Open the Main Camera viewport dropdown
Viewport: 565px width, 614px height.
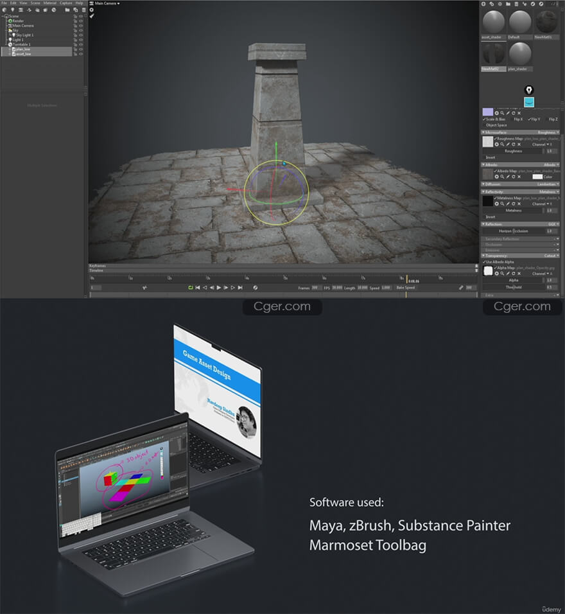point(105,3)
